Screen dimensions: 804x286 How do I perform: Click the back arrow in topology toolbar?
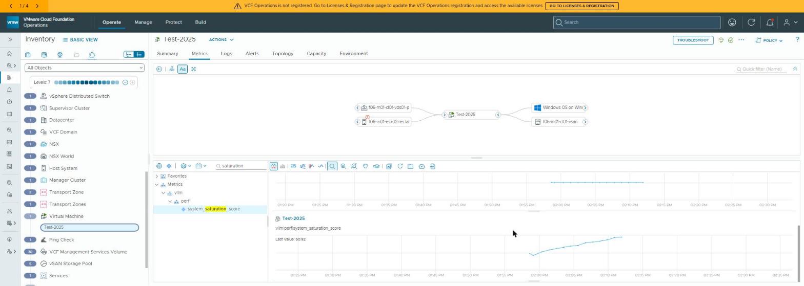tap(159, 69)
